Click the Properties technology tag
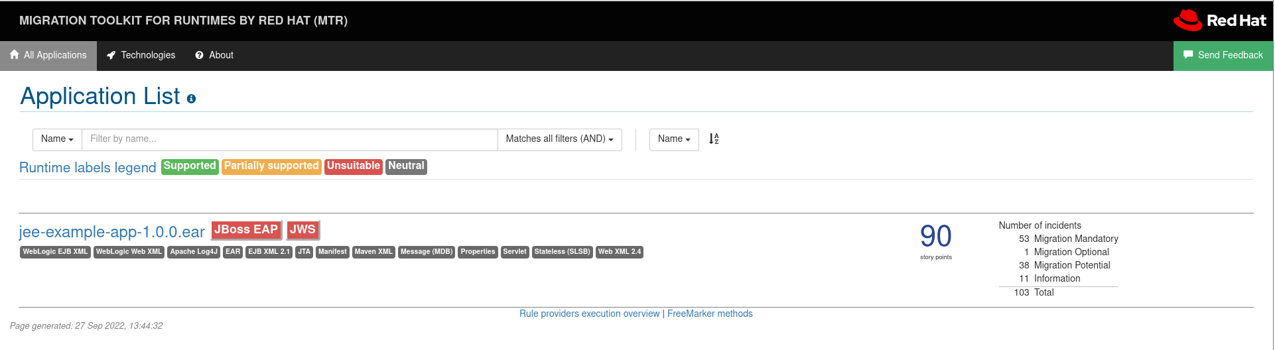 click(478, 252)
